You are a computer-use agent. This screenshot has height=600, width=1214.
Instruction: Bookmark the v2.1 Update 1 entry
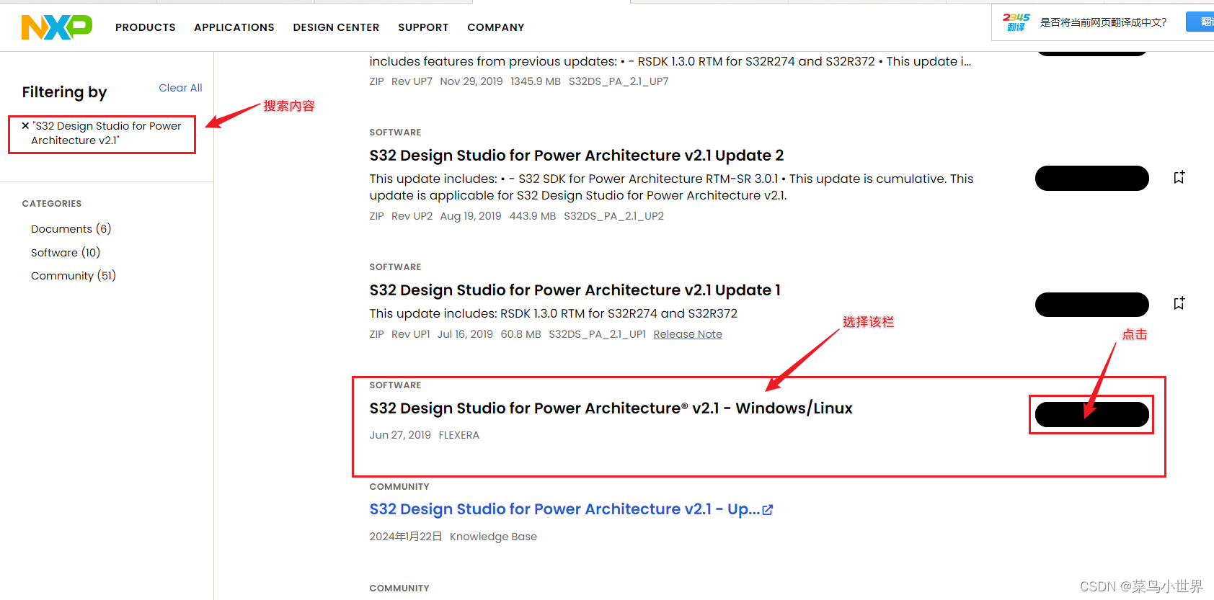pyautogui.click(x=1179, y=303)
